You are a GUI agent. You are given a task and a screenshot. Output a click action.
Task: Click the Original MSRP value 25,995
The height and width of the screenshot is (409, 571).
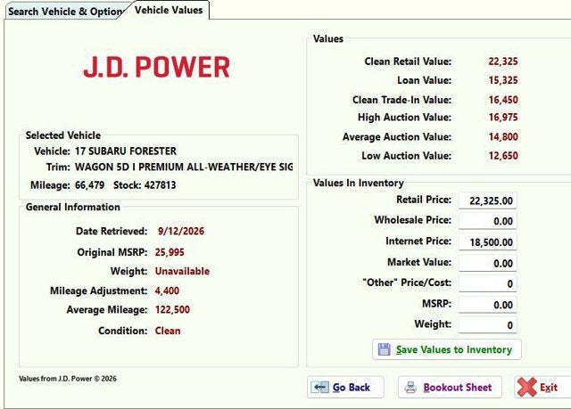click(x=170, y=252)
